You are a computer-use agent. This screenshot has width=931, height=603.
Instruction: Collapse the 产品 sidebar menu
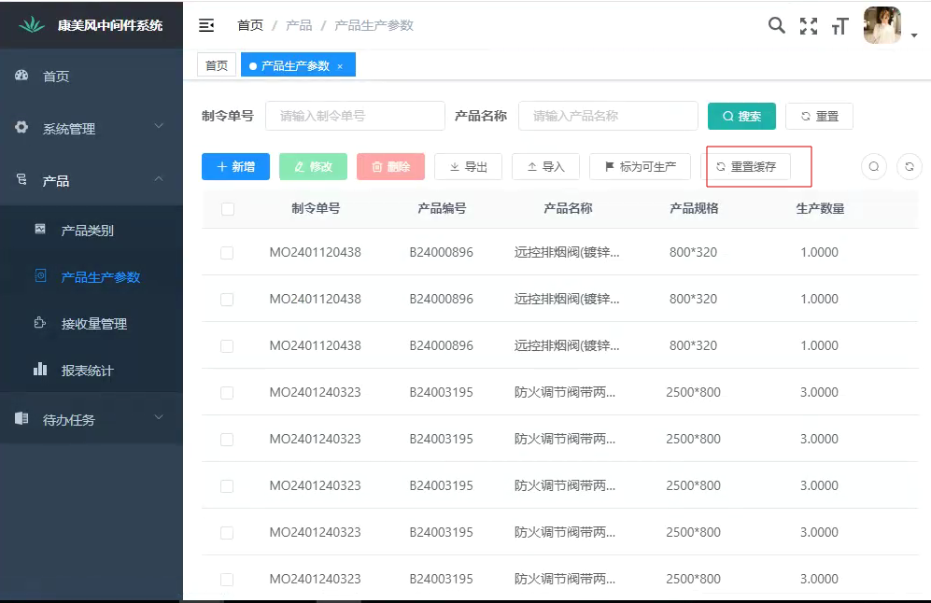[91, 180]
